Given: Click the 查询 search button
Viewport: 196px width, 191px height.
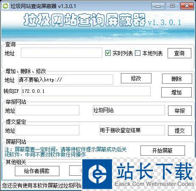Looking at the screenshot, I should (x=179, y=53).
